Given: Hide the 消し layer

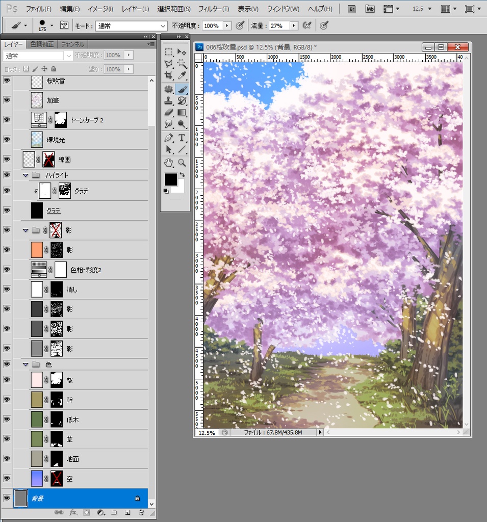Looking at the screenshot, I should coord(7,289).
